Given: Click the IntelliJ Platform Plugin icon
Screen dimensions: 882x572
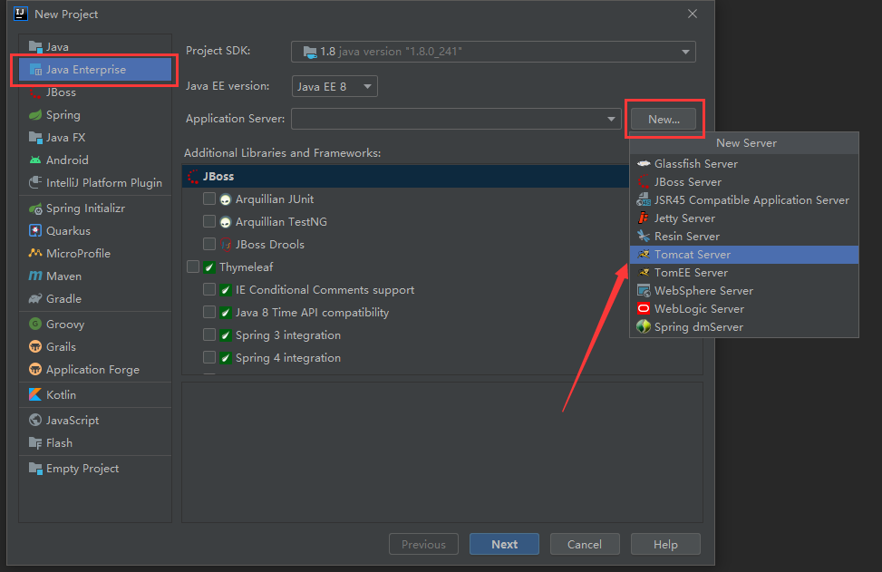Looking at the screenshot, I should (35, 183).
